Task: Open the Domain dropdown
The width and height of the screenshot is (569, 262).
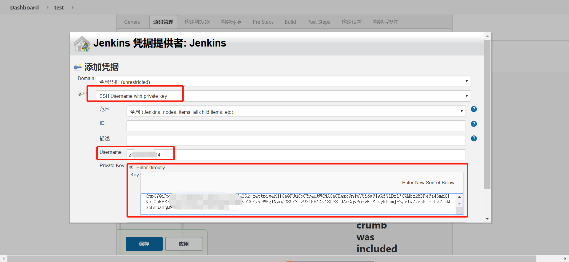Action: 283,81
